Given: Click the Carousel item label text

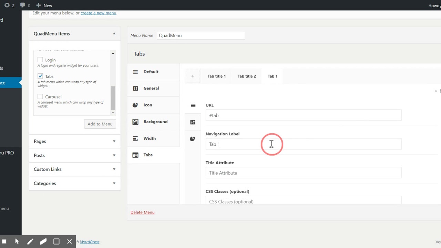Looking at the screenshot, I should (53, 97).
